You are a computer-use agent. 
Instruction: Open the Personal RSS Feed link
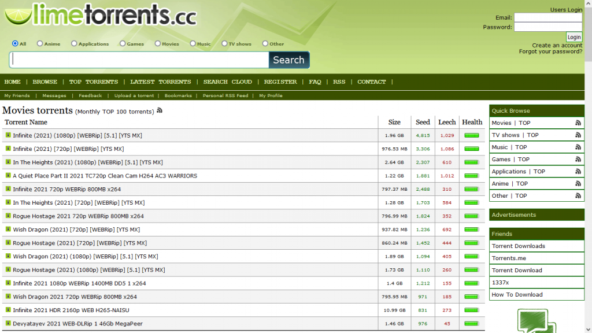click(225, 95)
